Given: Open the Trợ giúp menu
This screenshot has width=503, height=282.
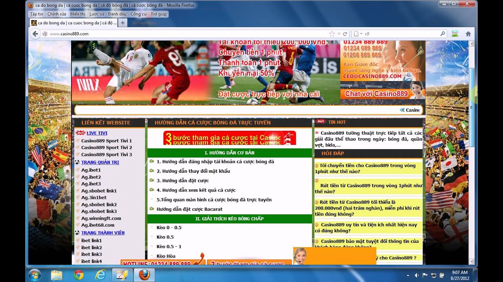Looking at the screenshot, I should click(159, 14).
